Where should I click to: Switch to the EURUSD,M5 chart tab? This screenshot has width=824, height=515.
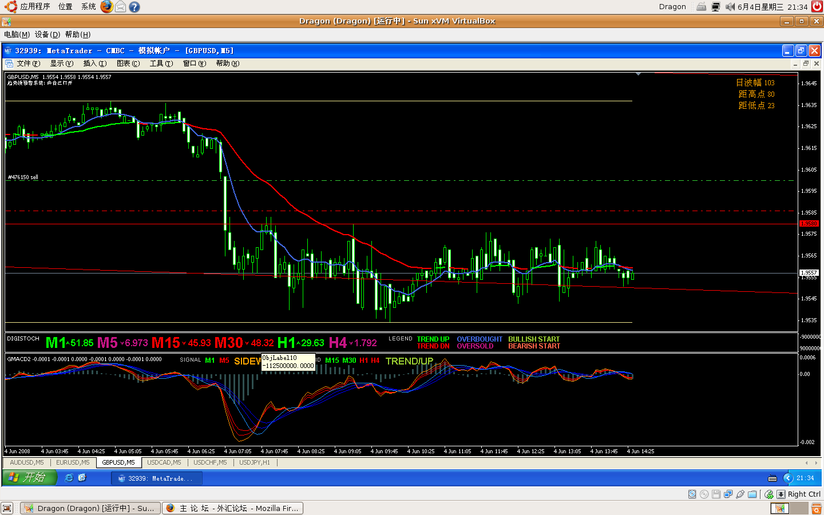(x=73, y=462)
